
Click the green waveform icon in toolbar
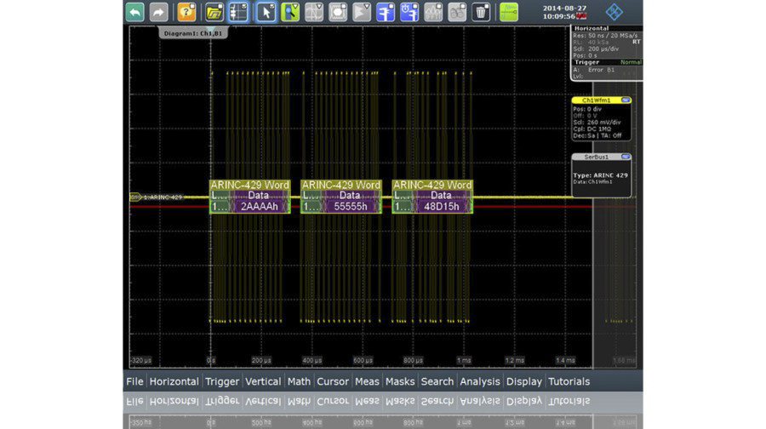[x=509, y=12]
